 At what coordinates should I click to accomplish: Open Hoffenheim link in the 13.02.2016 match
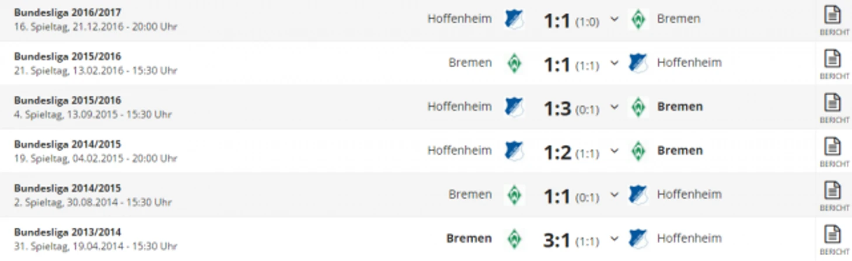pos(689,62)
